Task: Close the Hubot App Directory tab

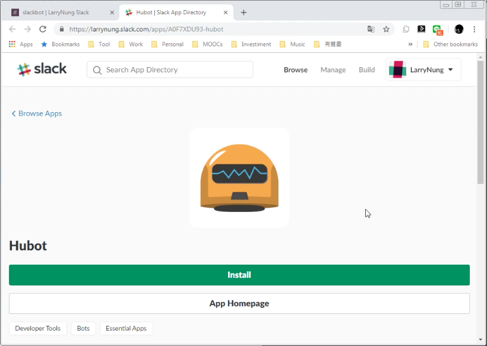Action: tap(226, 12)
